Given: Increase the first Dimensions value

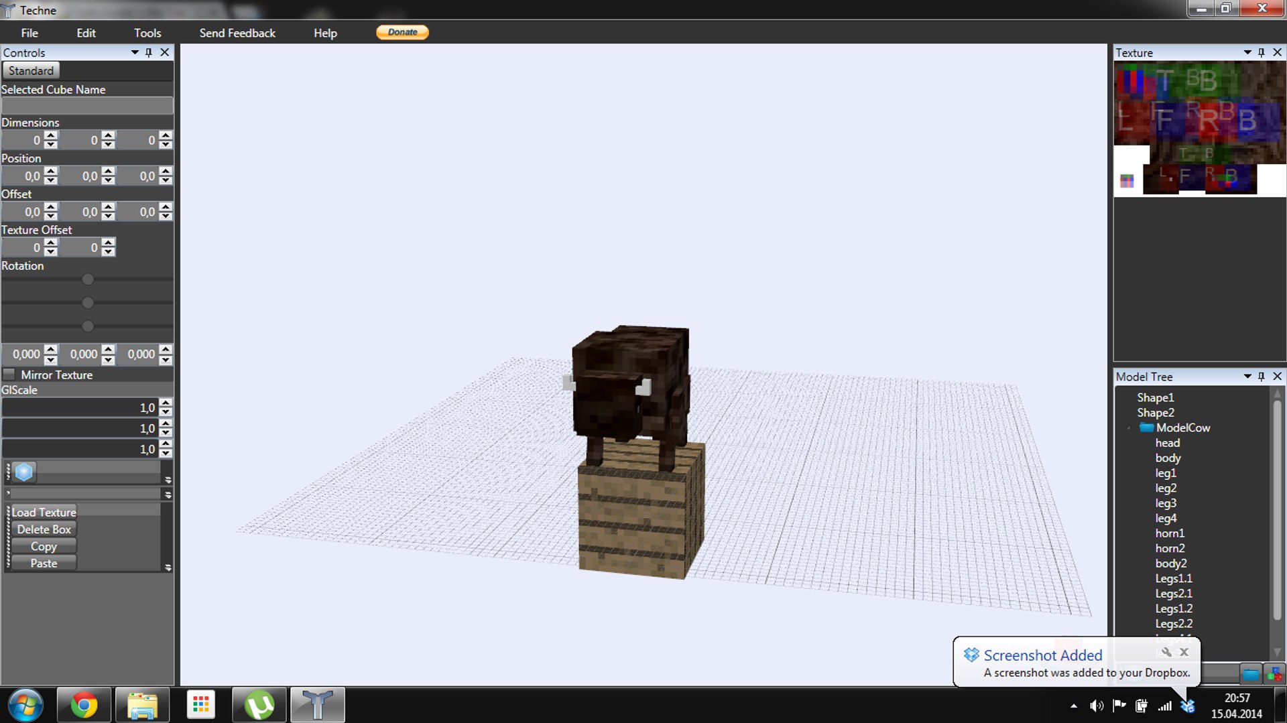Looking at the screenshot, I should click(51, 135).
